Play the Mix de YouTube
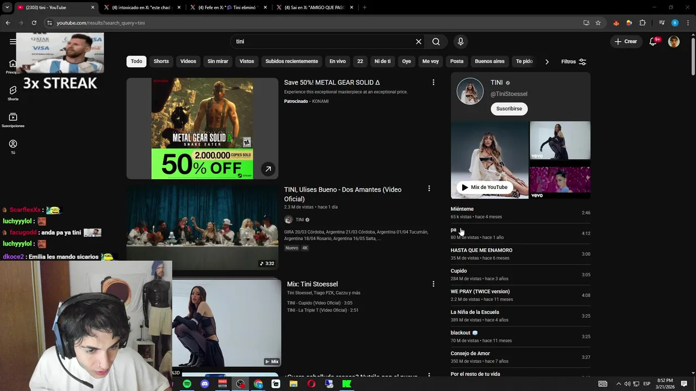696x391 pixels. click(484, 187)
